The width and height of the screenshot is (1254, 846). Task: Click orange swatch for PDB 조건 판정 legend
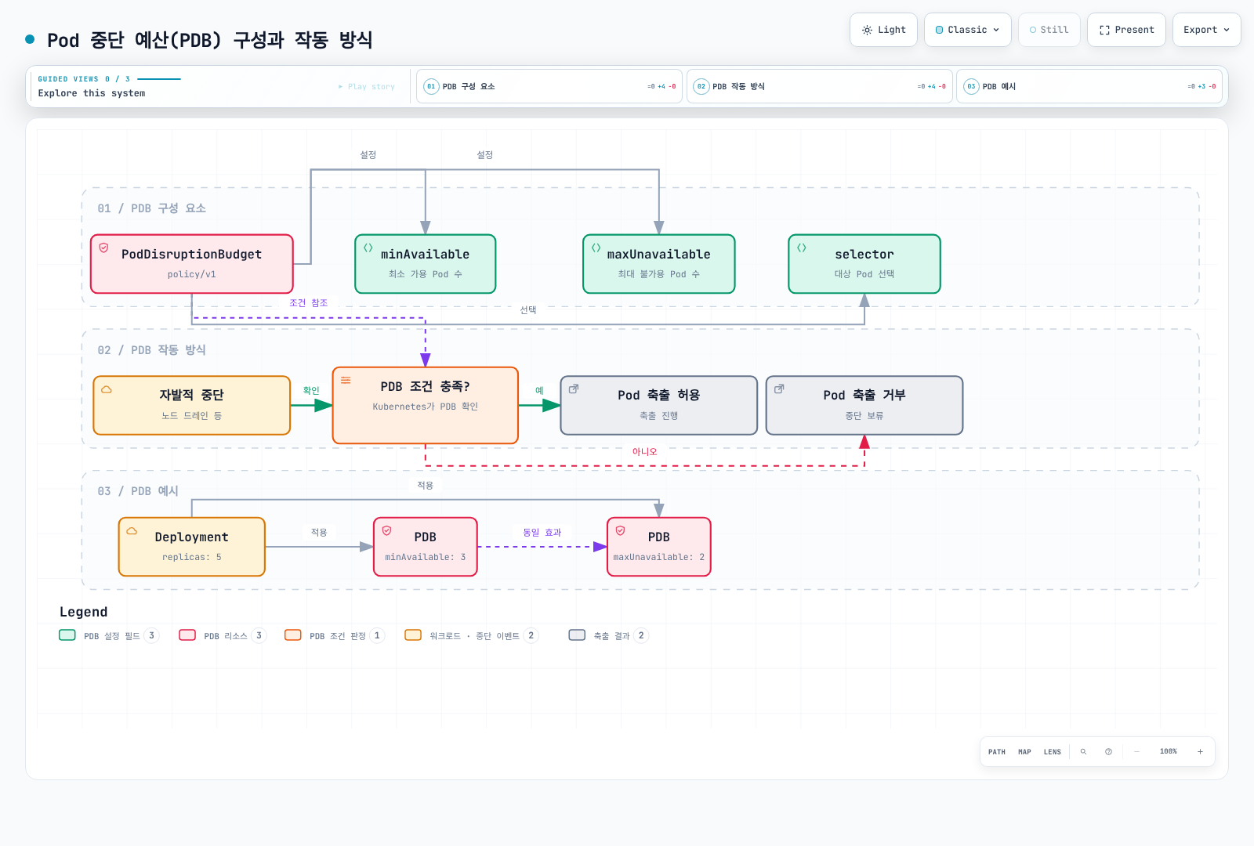293,635
